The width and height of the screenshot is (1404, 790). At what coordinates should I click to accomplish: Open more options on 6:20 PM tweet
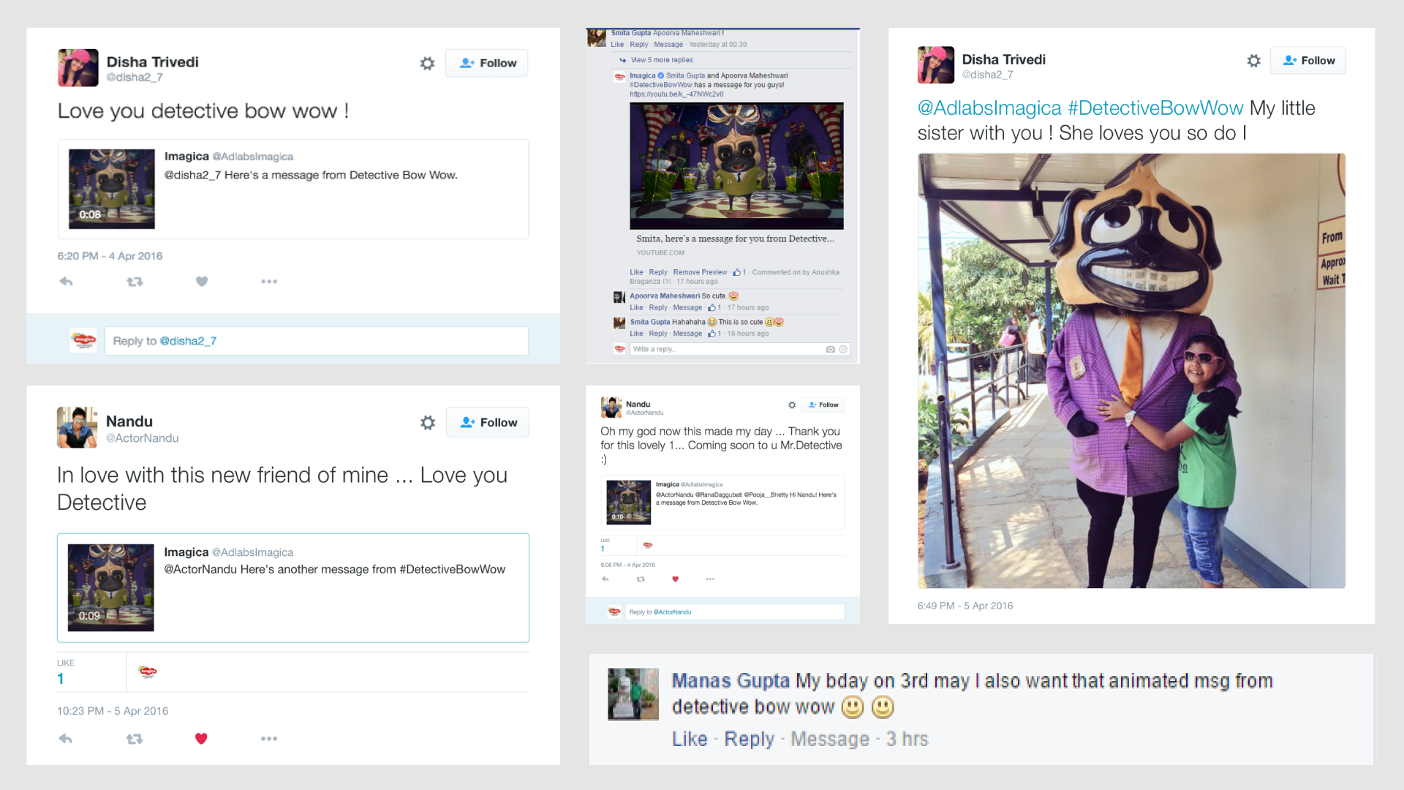[x=269, y=282]
